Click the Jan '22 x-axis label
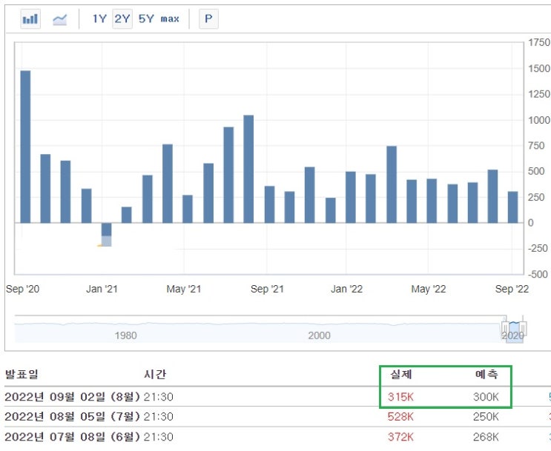 click(x=346, y=290)
